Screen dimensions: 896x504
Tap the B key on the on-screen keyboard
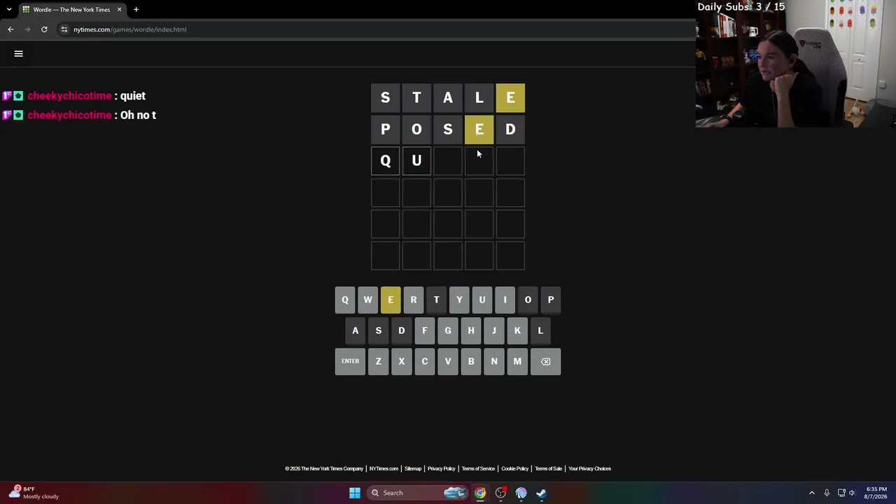pos(471,361)
